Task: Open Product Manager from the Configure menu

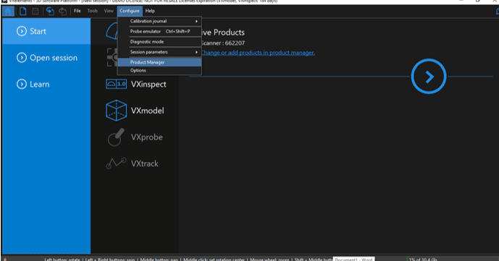Action: [x=160, y=62]
